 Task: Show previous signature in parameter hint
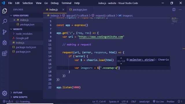pos(121,58)
